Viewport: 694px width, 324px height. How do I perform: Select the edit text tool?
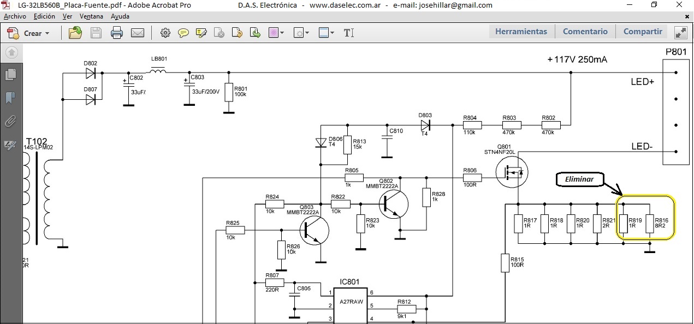(x=349, y=33)
